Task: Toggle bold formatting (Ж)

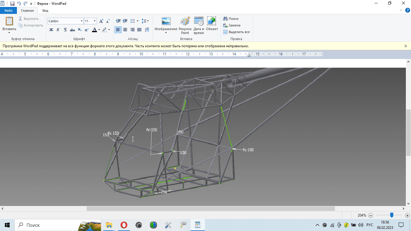Action: [x=51, y=30]
